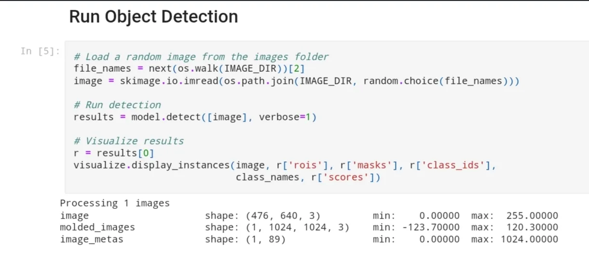Screen dimensions: 589x256
Task: Click the Processing 1 images output text
Action: [x=115, y=203]
